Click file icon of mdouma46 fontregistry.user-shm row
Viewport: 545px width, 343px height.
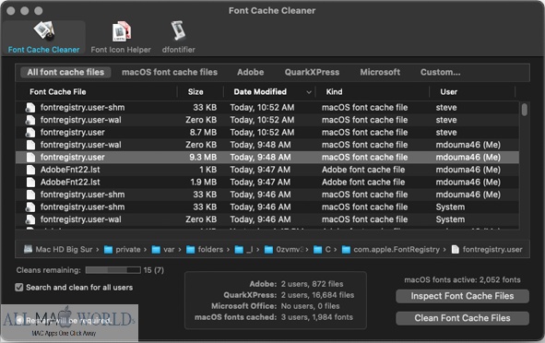pyautogui.click(x=30, y=195)
